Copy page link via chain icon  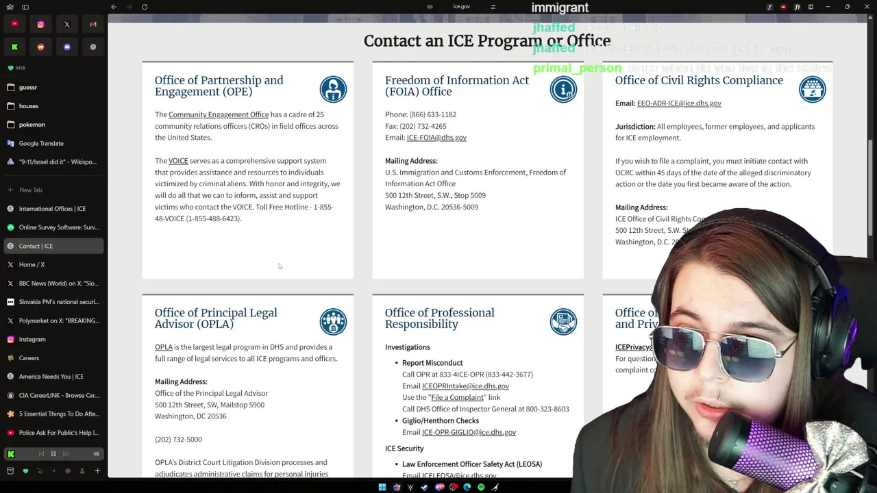430,7
